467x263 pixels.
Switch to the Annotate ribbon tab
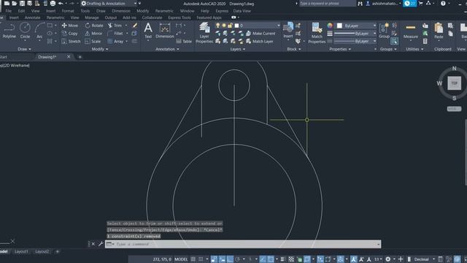pyautogui.click(x=32, y=18)
